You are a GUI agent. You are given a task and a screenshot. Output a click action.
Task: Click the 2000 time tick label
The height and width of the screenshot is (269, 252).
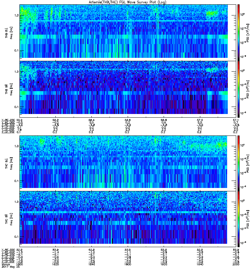click(x=236, y=264)
